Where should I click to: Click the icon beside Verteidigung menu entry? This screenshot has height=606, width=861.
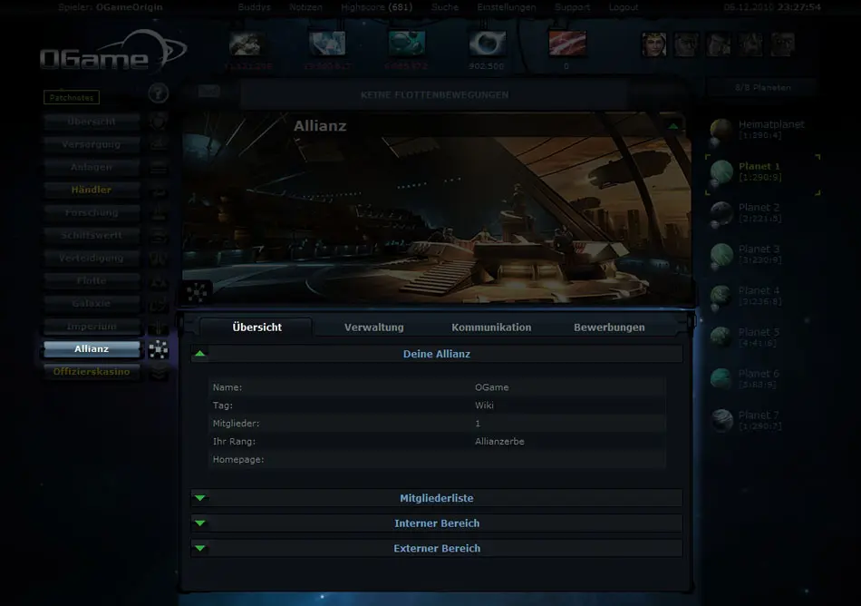click(158, 258)
